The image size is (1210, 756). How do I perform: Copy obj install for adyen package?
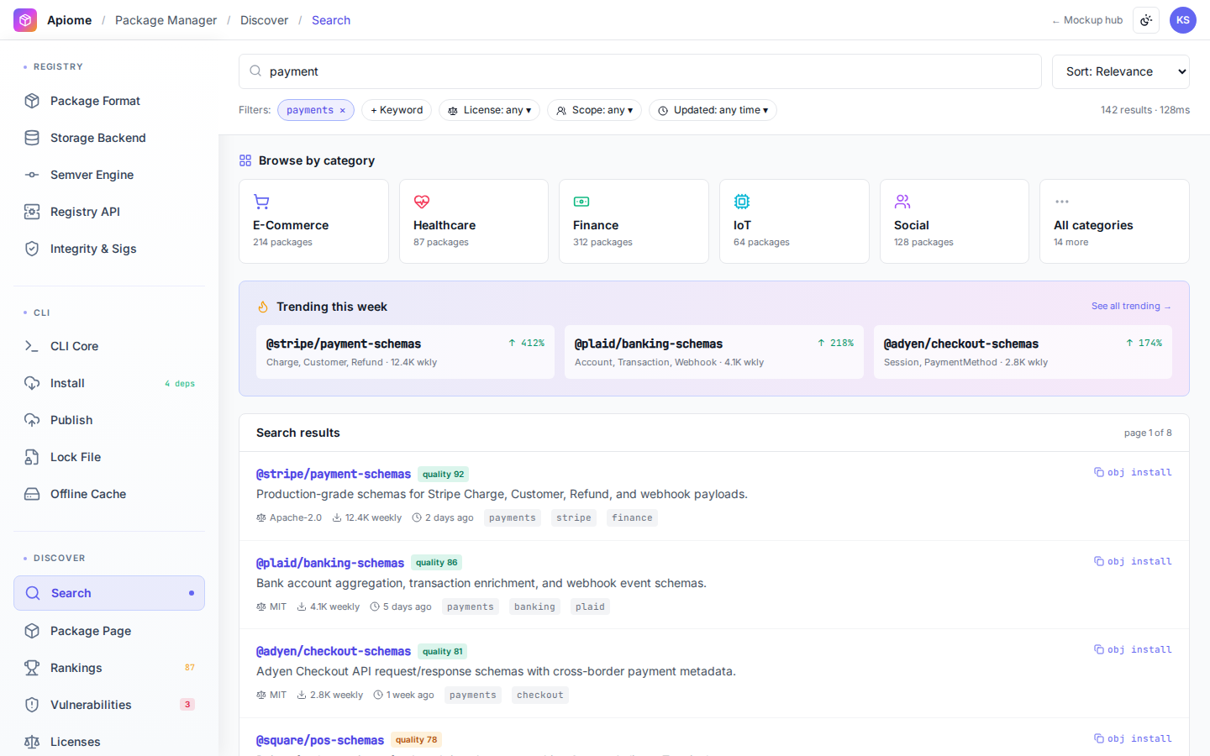[x=1133, y=649]
